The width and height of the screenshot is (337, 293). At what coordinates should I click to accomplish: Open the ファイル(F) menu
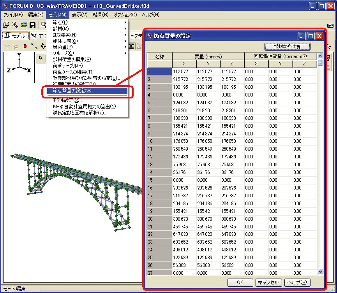tap(13, 15)
